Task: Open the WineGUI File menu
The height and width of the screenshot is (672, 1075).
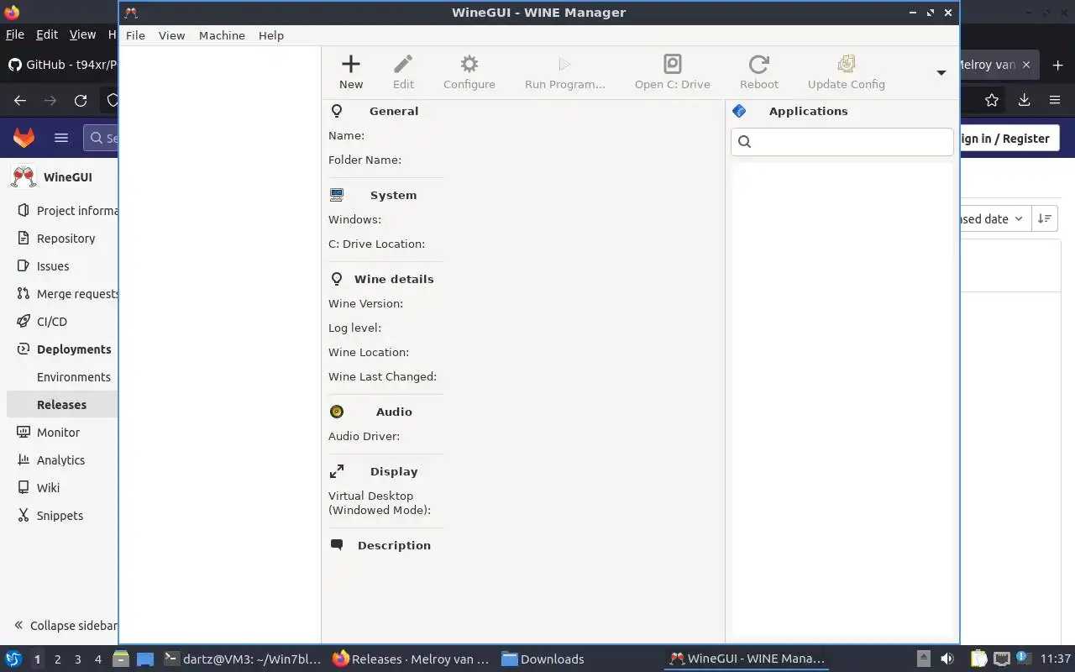Action: 135,35
